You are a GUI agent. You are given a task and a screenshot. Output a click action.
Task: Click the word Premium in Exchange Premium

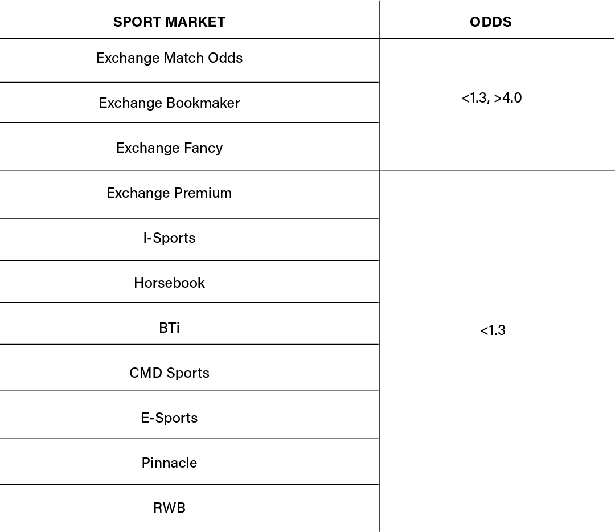coord(203,193)
